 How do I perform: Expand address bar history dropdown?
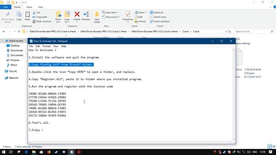pos(226,31)
